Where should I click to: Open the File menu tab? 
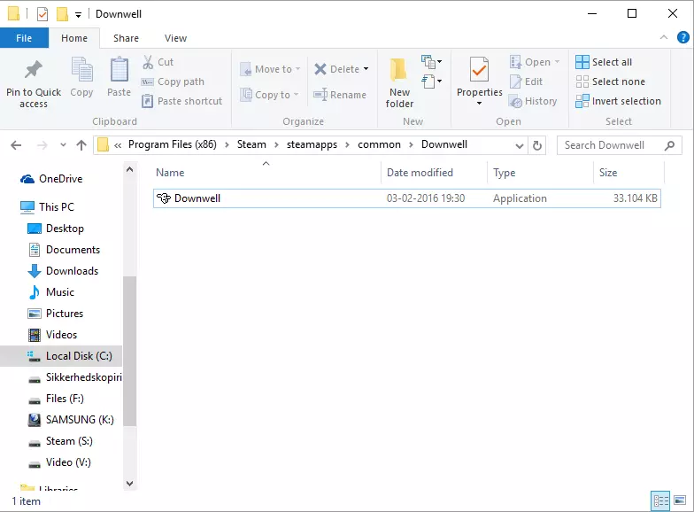24,38
